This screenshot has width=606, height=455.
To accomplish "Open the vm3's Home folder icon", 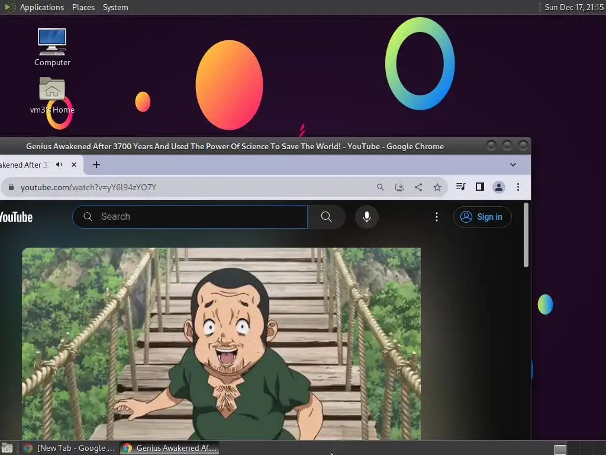I will coord(52,95).
